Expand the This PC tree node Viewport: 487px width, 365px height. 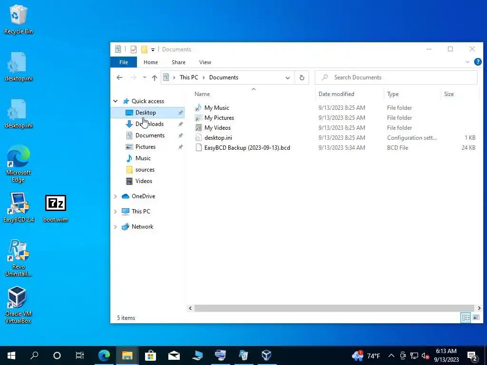[115, 211]
